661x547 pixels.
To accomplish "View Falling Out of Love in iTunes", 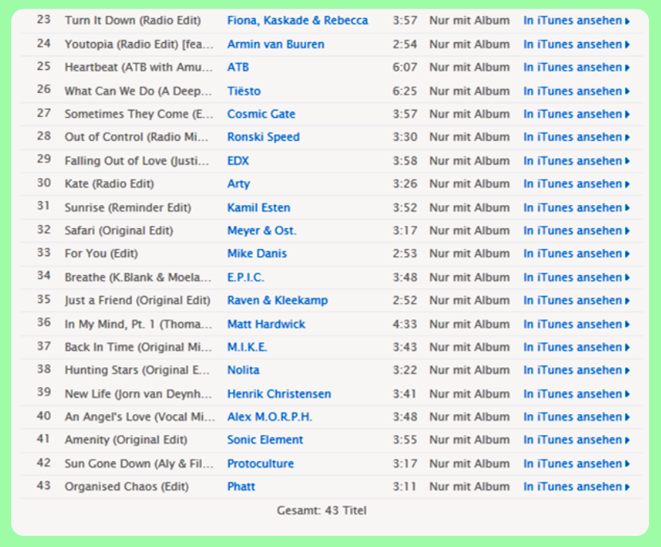I will 576,161.
